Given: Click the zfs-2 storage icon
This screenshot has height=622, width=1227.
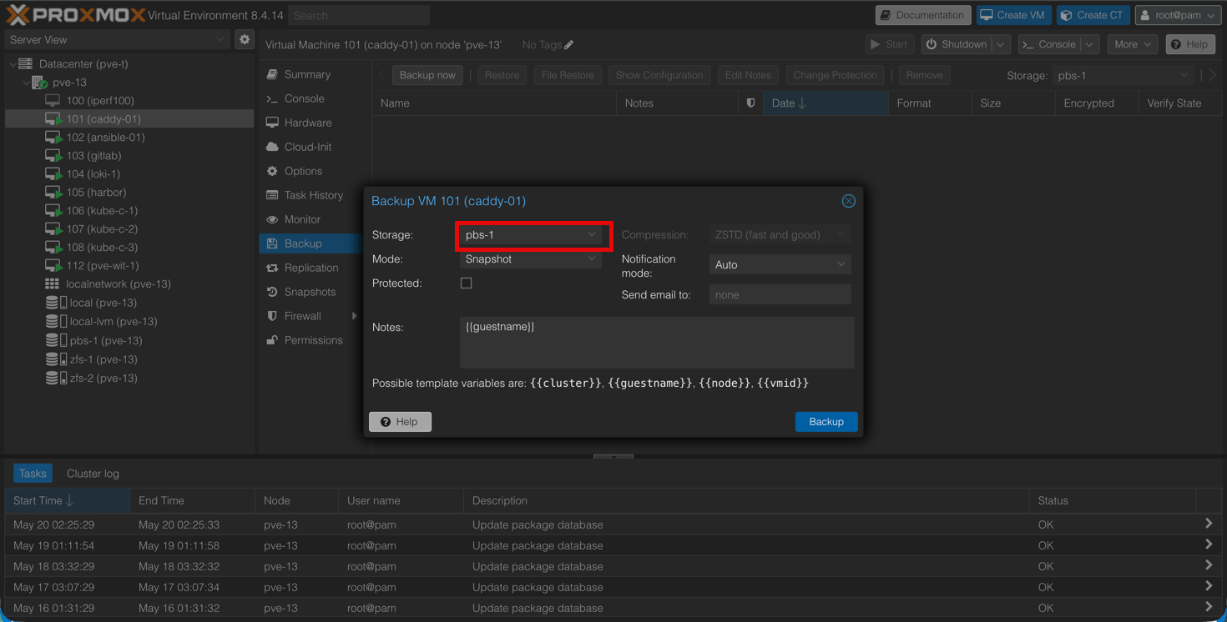Looking at the screenshot, I should pyautogui.click(x=56, y=378).
